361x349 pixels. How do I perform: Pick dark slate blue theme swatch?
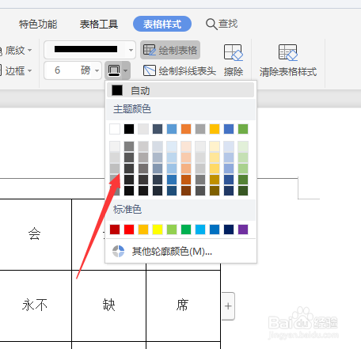158,129
